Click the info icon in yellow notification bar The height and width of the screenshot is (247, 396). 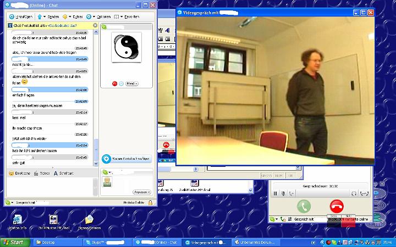(x=10, y=25)
